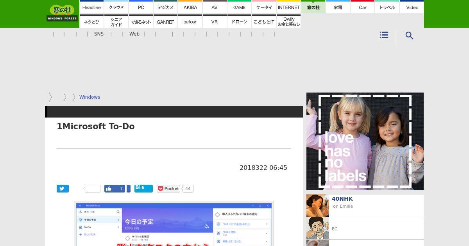Image resolution: width=469 pixels, height=246 pixels.
Task: Open the クラウド site tab
Action: coord(116,7)
